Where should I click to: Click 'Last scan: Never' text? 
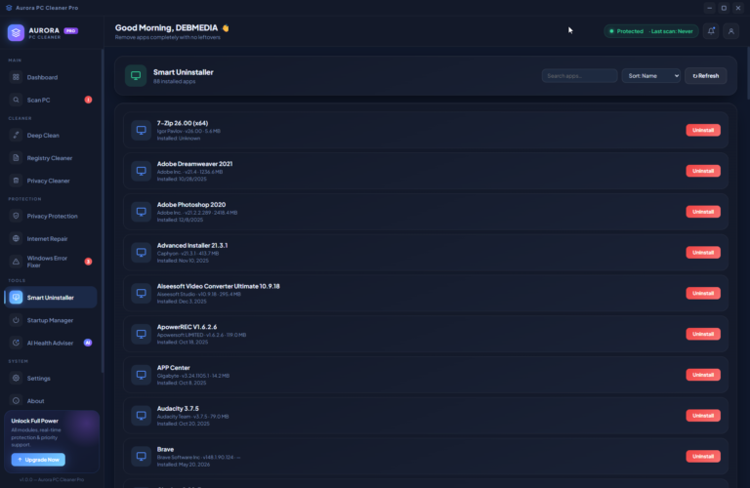point(672,31)
